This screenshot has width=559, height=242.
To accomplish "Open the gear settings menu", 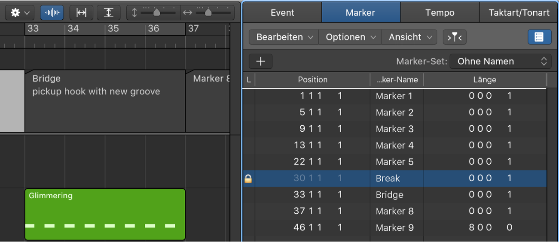I will pos(20,13).
